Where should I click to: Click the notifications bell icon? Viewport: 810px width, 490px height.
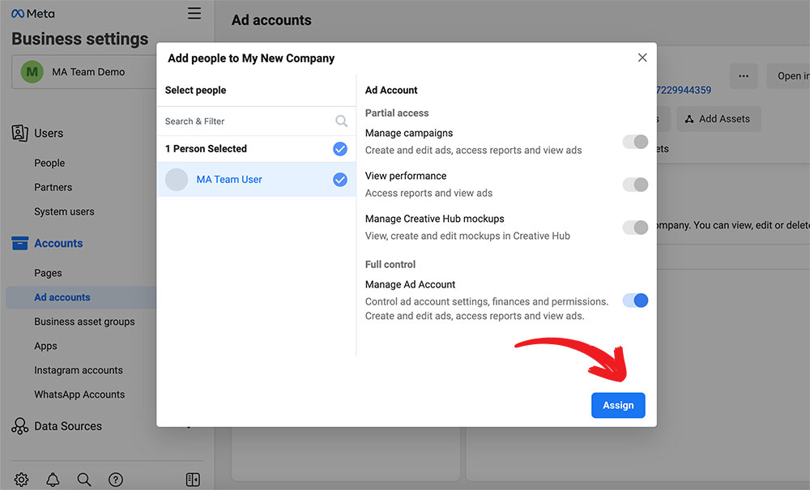pos(53,479)
